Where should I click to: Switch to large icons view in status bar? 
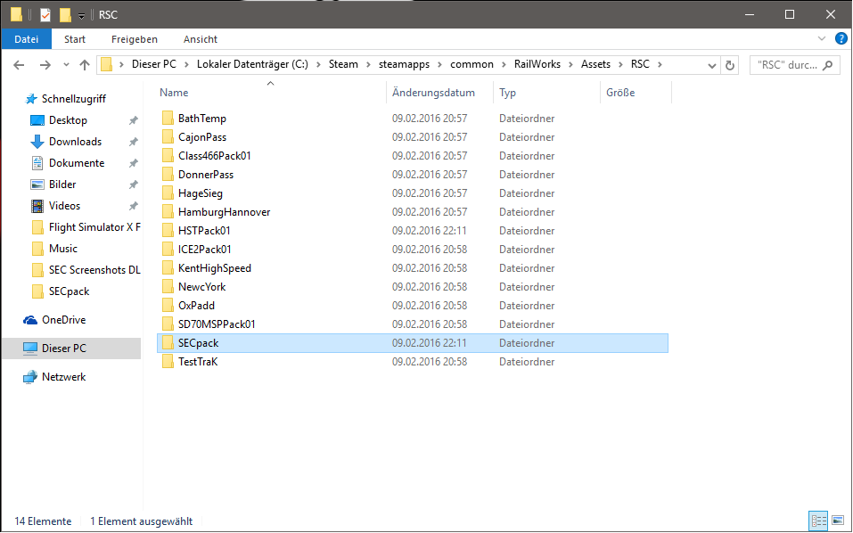838,521
